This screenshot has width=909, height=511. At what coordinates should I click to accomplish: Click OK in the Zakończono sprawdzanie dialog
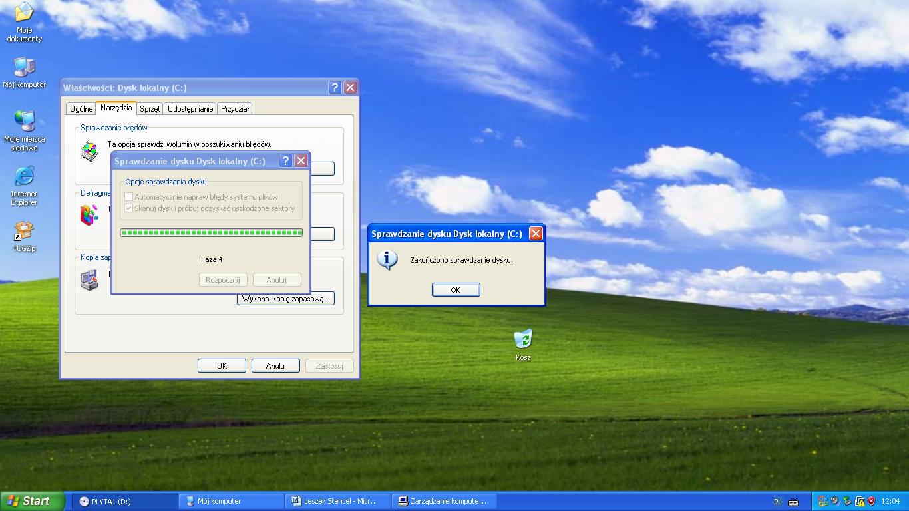coord(456,289)
